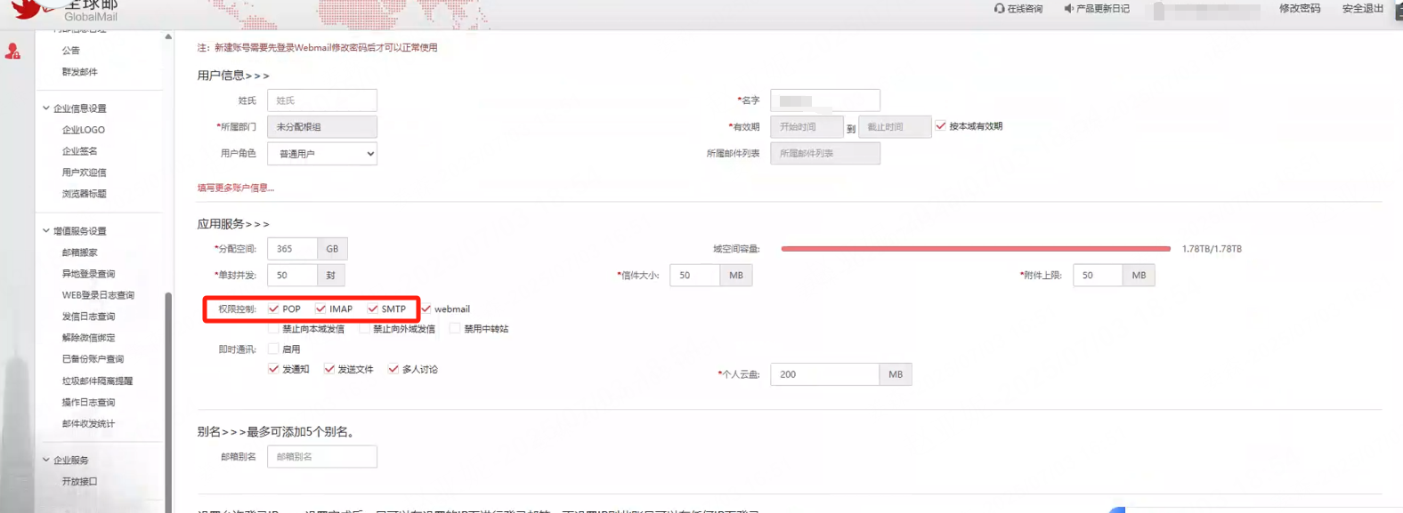Open 异地登录查询 in the sidebar
This screenshot has height=513, width=1403.
(x=89, y=274)
